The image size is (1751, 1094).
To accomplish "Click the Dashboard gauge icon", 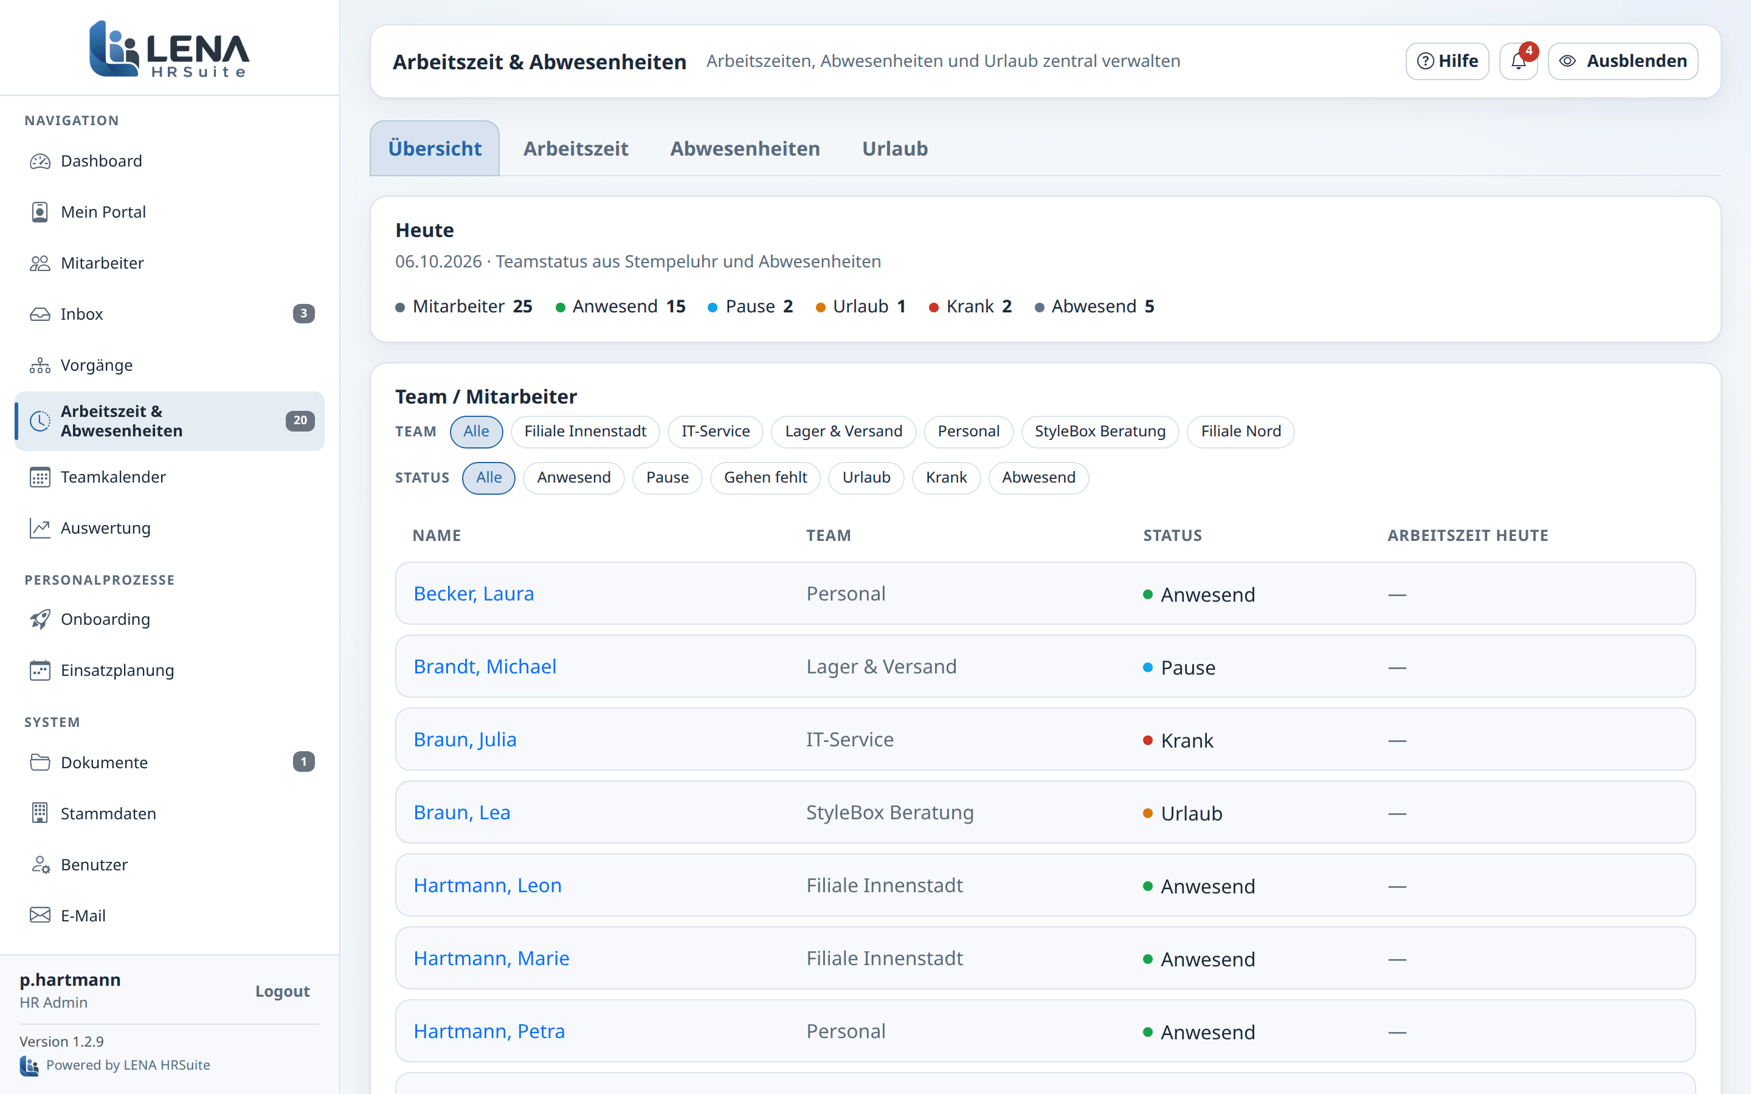I will pyautogui.click(x=40, y=160).
